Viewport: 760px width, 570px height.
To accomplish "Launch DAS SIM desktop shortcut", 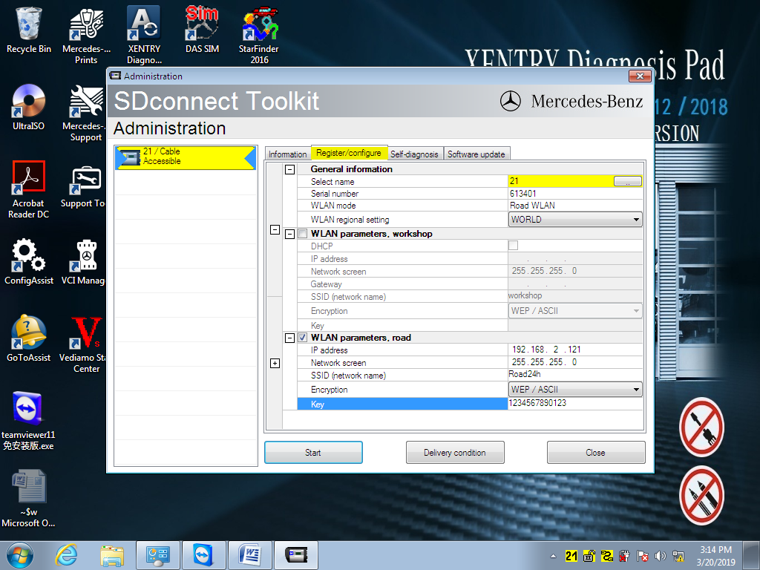I will [x=202, y=30].
